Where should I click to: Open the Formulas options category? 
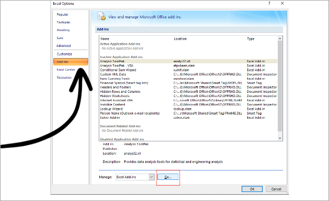pos(63,22)
